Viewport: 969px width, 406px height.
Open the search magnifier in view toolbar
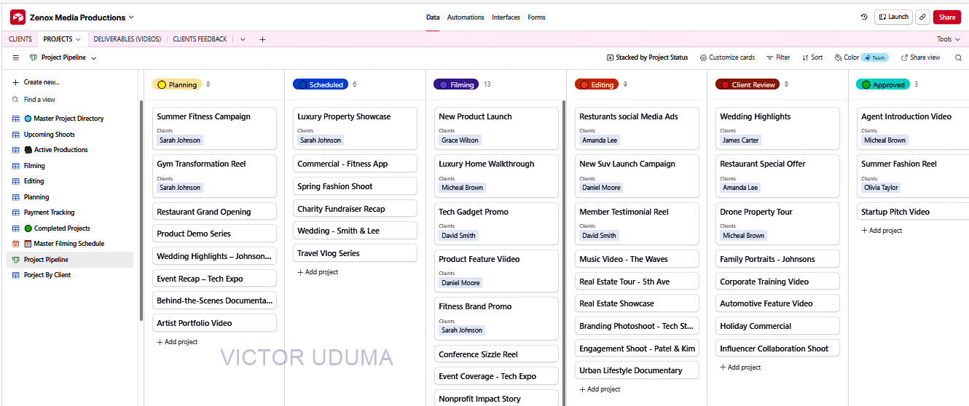coord(958,57)
